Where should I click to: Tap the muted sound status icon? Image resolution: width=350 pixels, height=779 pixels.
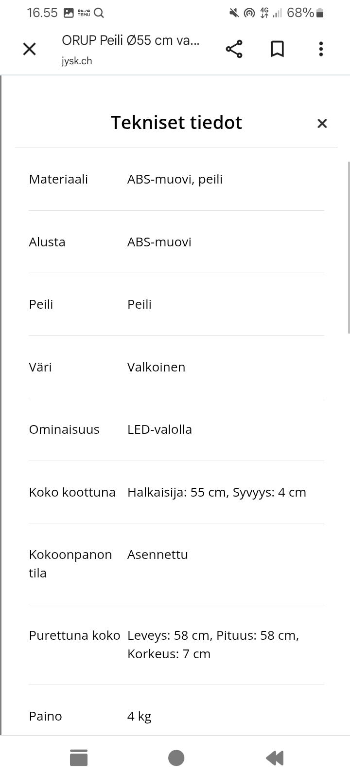(x=234, y=13)
